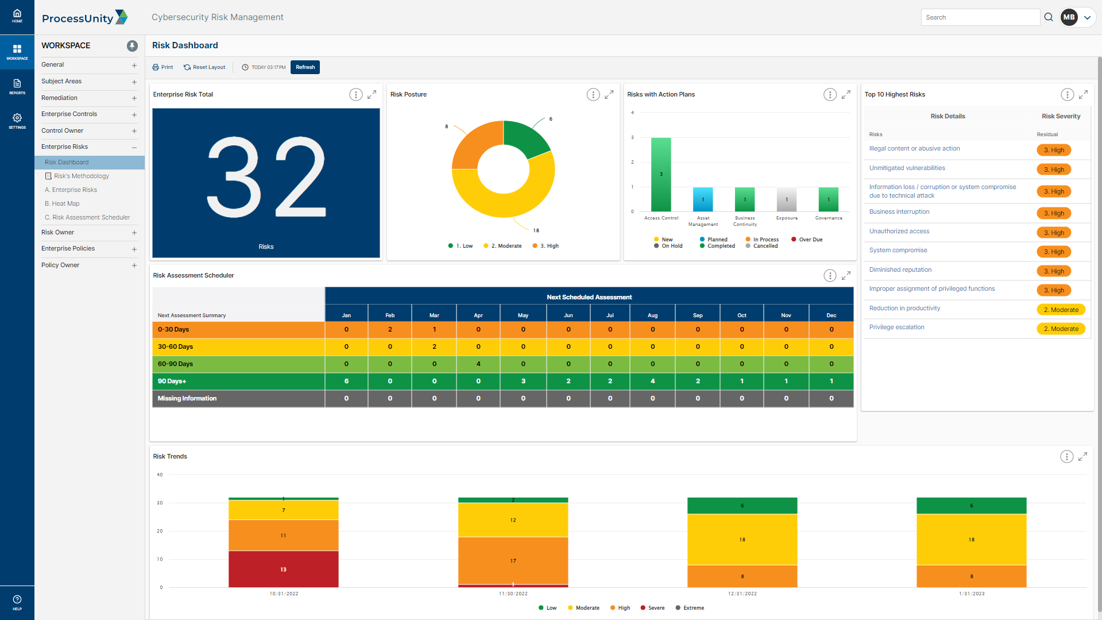Click the search magnifier icon
Image resolution: width=1102 pixels, height=620 pixels.
[1049, 17]
